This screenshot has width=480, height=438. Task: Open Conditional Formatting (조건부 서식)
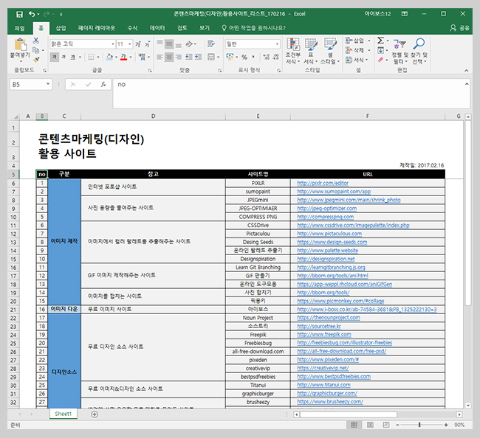pyautogui.click(x=293, y=51)
